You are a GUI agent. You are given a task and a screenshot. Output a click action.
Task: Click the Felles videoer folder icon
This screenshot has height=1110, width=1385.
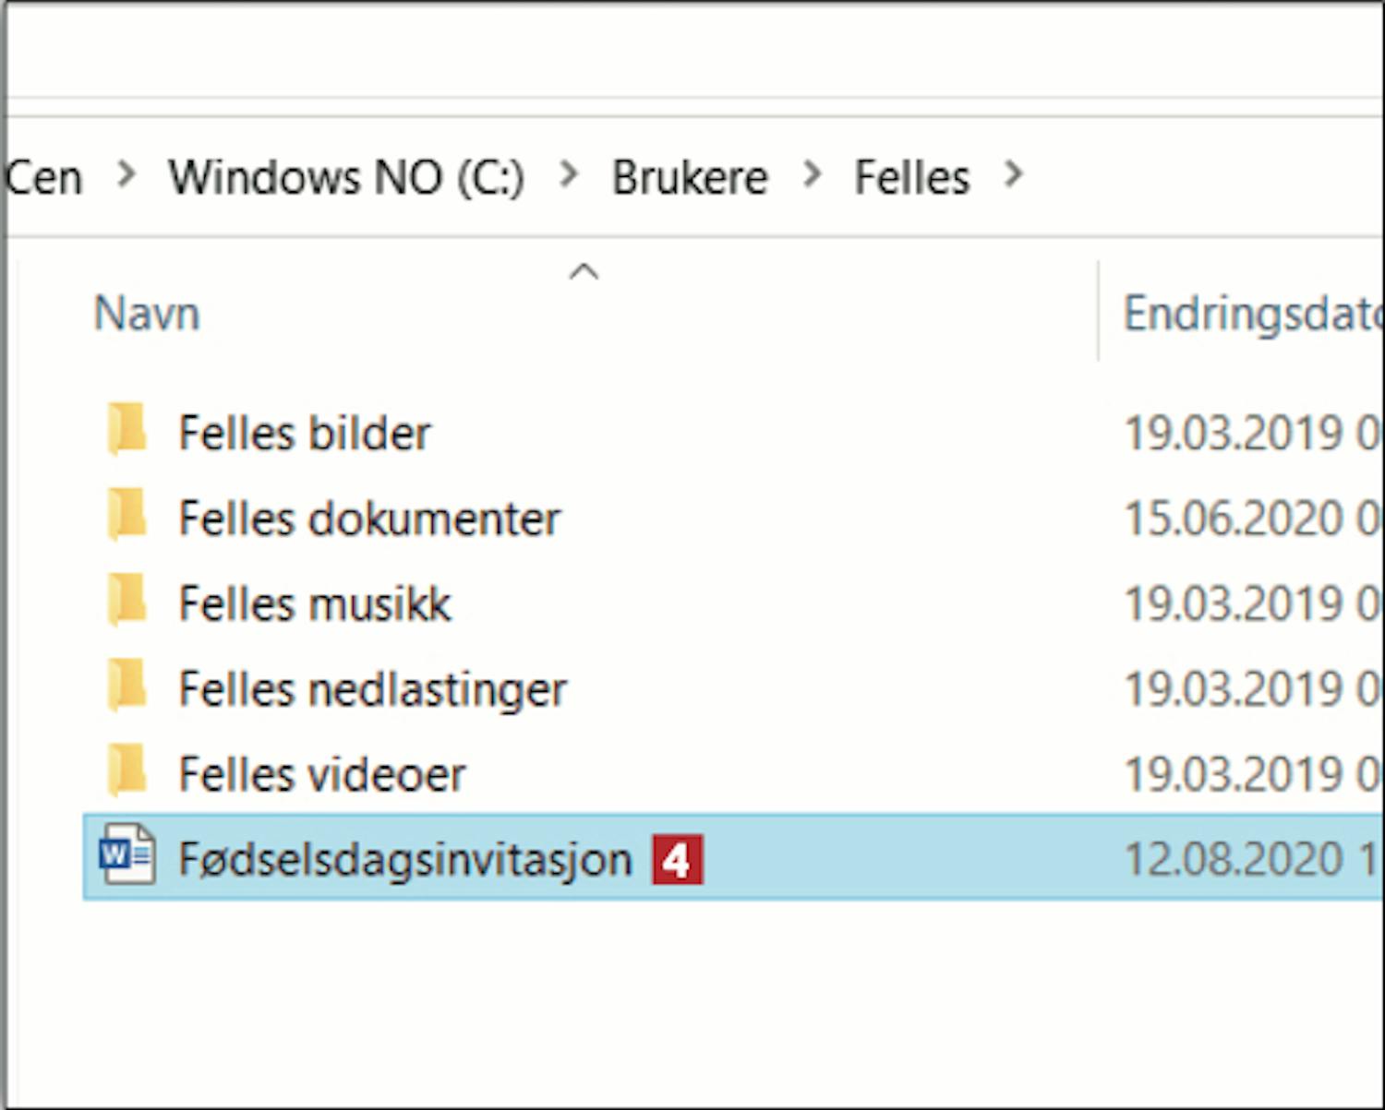[126, 771]
